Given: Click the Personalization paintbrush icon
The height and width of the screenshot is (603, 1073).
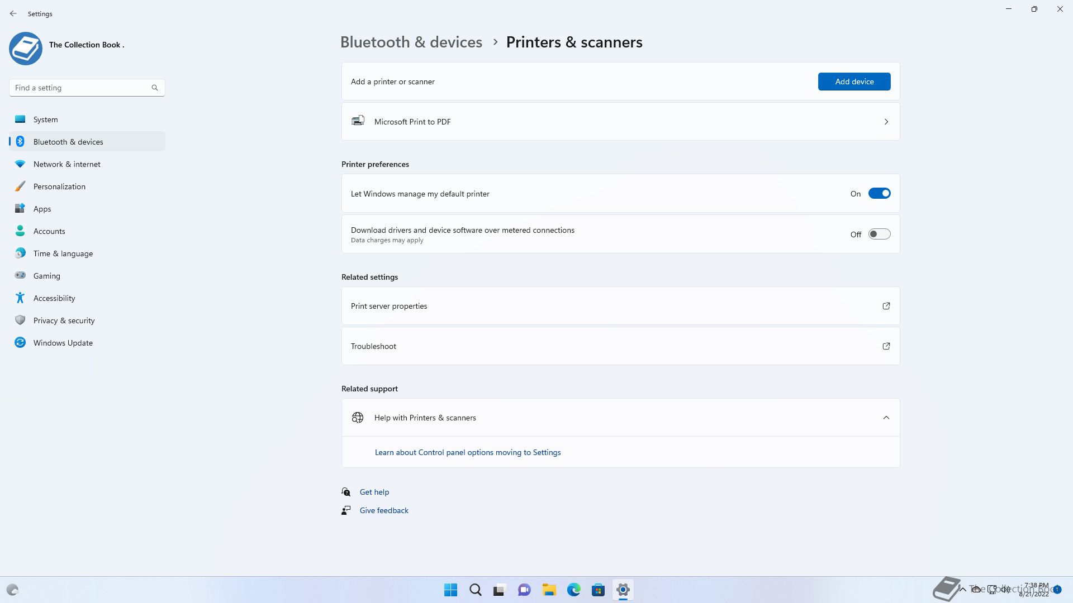Looking at the screenshot, I should tap(20, 186).
